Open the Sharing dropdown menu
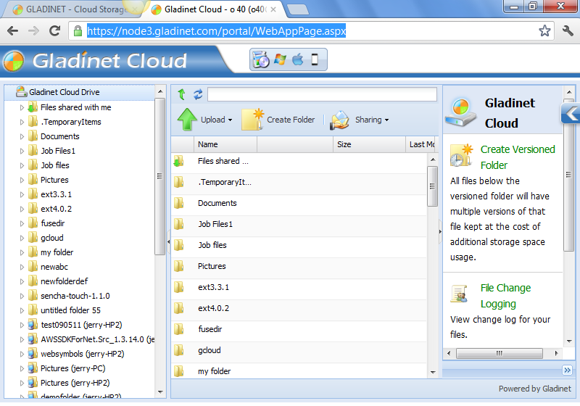The width and height of the screenshot is (580, 406). [386, 120]
